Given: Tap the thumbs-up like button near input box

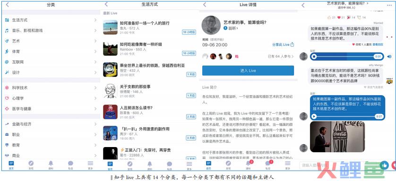Looking at the screenshot, I should click(384, 165).
